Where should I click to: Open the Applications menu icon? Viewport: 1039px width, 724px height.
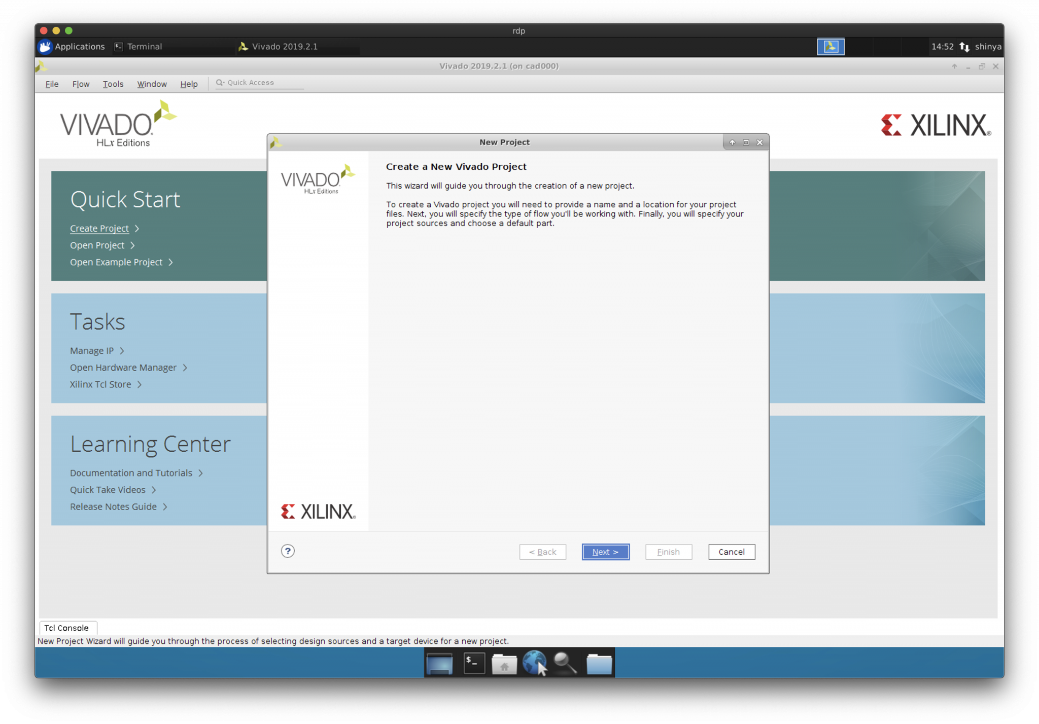[46, 47]
